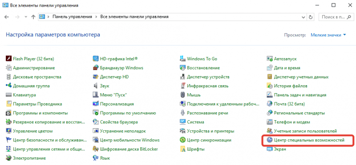Open the Восстановление link
The height and width of the screenshot is (165, 356).
203,68
